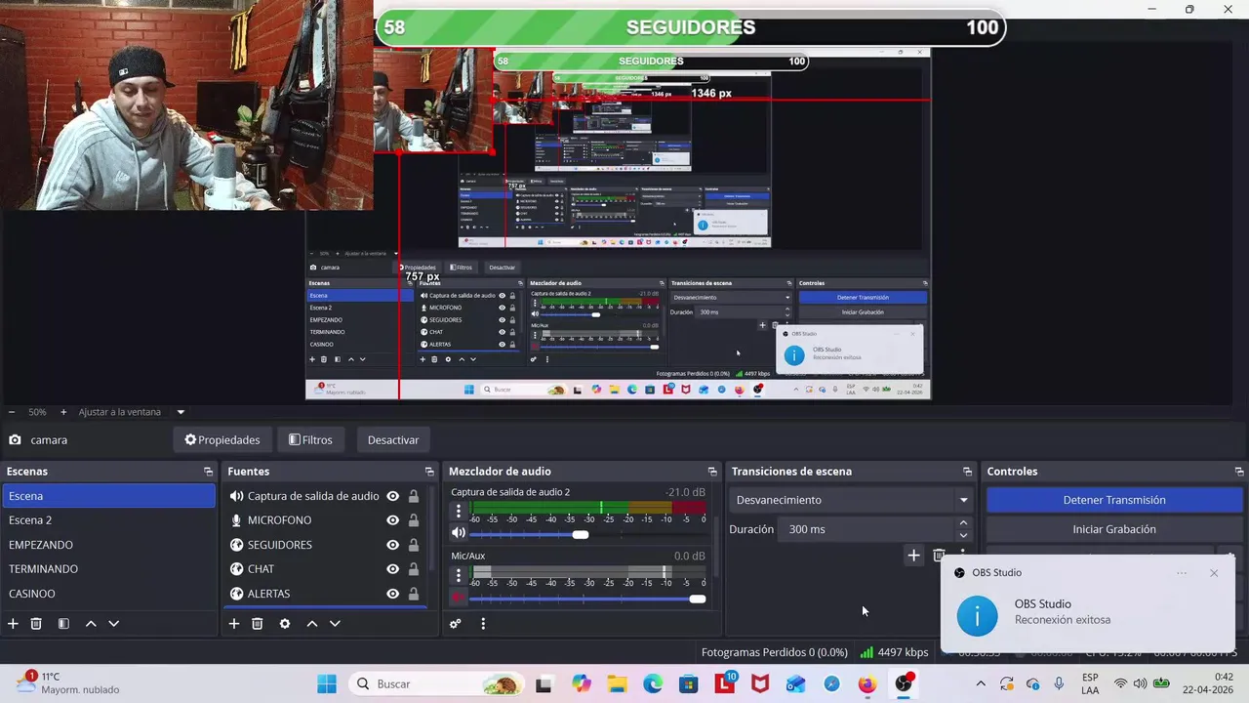
Task: Dismiss the OBS Studio notification
Action: point(1214,573)
